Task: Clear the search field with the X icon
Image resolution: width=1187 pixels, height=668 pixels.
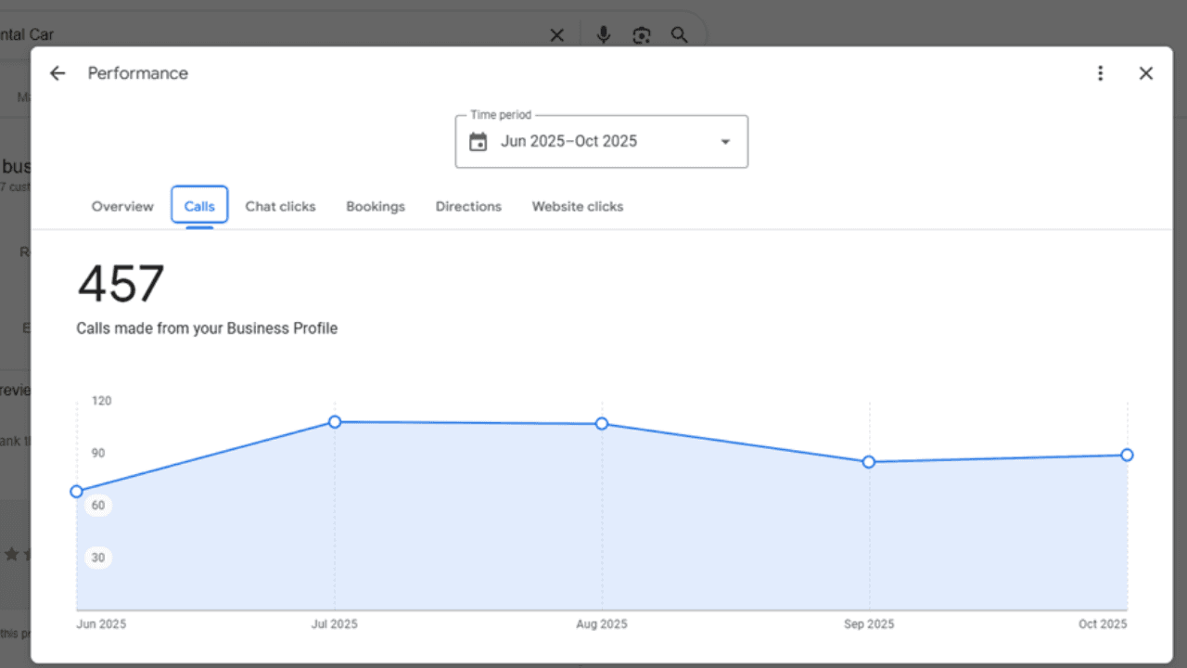Action: [556, 34]
